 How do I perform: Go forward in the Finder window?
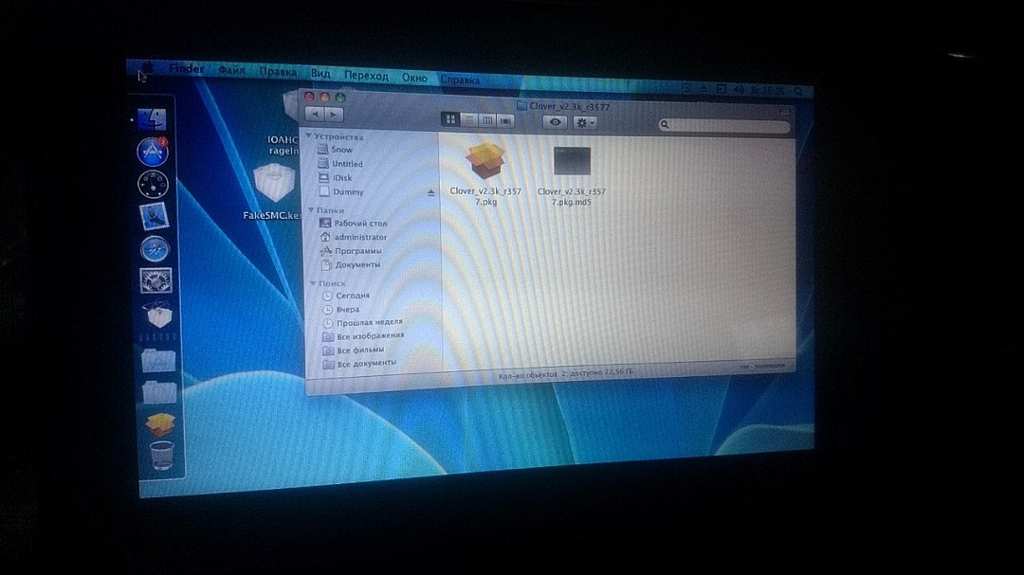(x=334, y=115)
